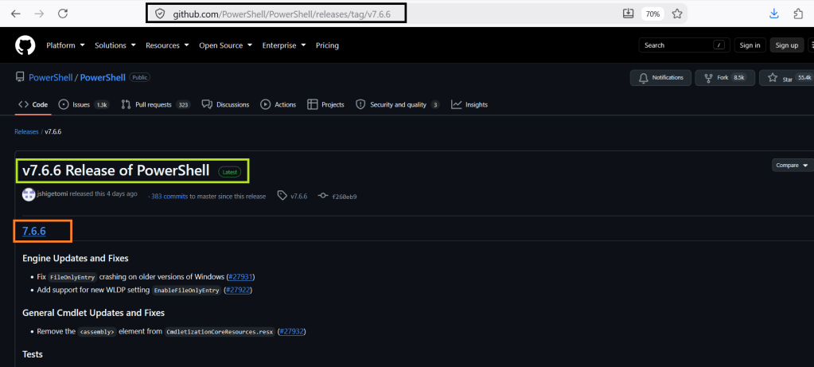Click the Public repository badge
This screenshot has height=367, width=814.
point(139,77)
